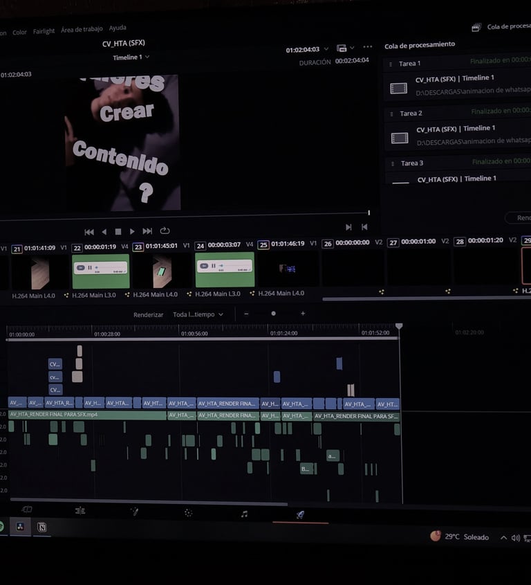
Task: Select the Tarea 2 render job
Action: [458, 129]
